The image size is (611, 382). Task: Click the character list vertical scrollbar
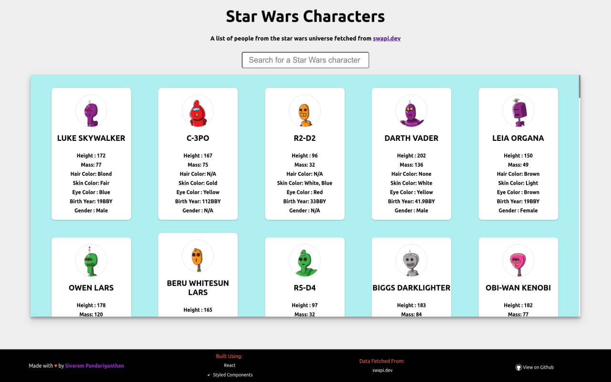pyautogui.click(x=579, y=87)
